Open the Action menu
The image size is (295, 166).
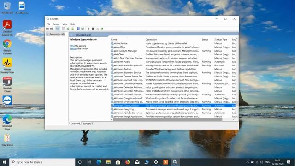click(x=56, y=24)
